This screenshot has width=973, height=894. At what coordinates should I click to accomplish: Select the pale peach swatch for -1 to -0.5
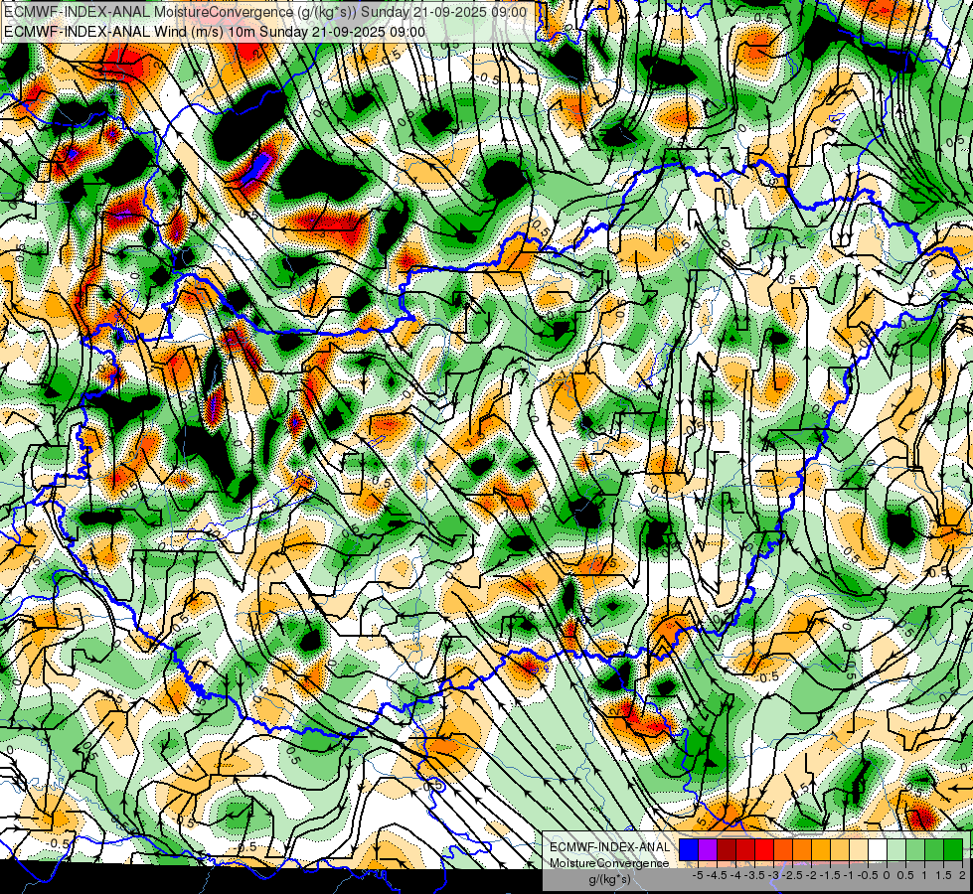click(859, 850)
